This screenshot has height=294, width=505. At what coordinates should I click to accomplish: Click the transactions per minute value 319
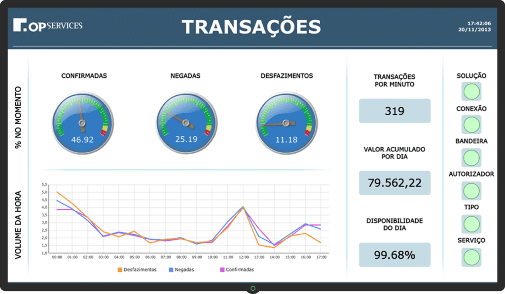tap(395, 110)
